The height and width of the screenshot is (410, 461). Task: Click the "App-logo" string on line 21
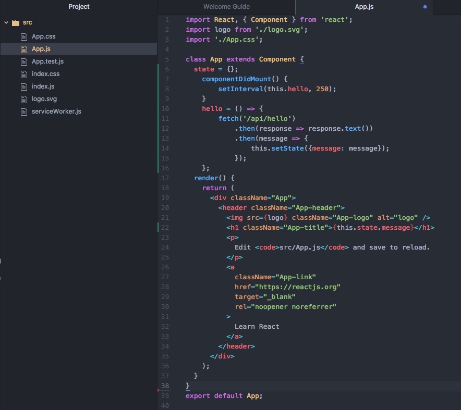(x=353, y=218)
